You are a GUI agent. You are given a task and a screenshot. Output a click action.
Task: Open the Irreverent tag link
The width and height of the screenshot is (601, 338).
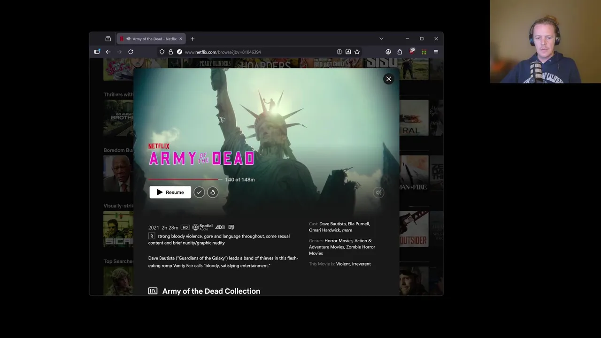click(x=362, y=264)
